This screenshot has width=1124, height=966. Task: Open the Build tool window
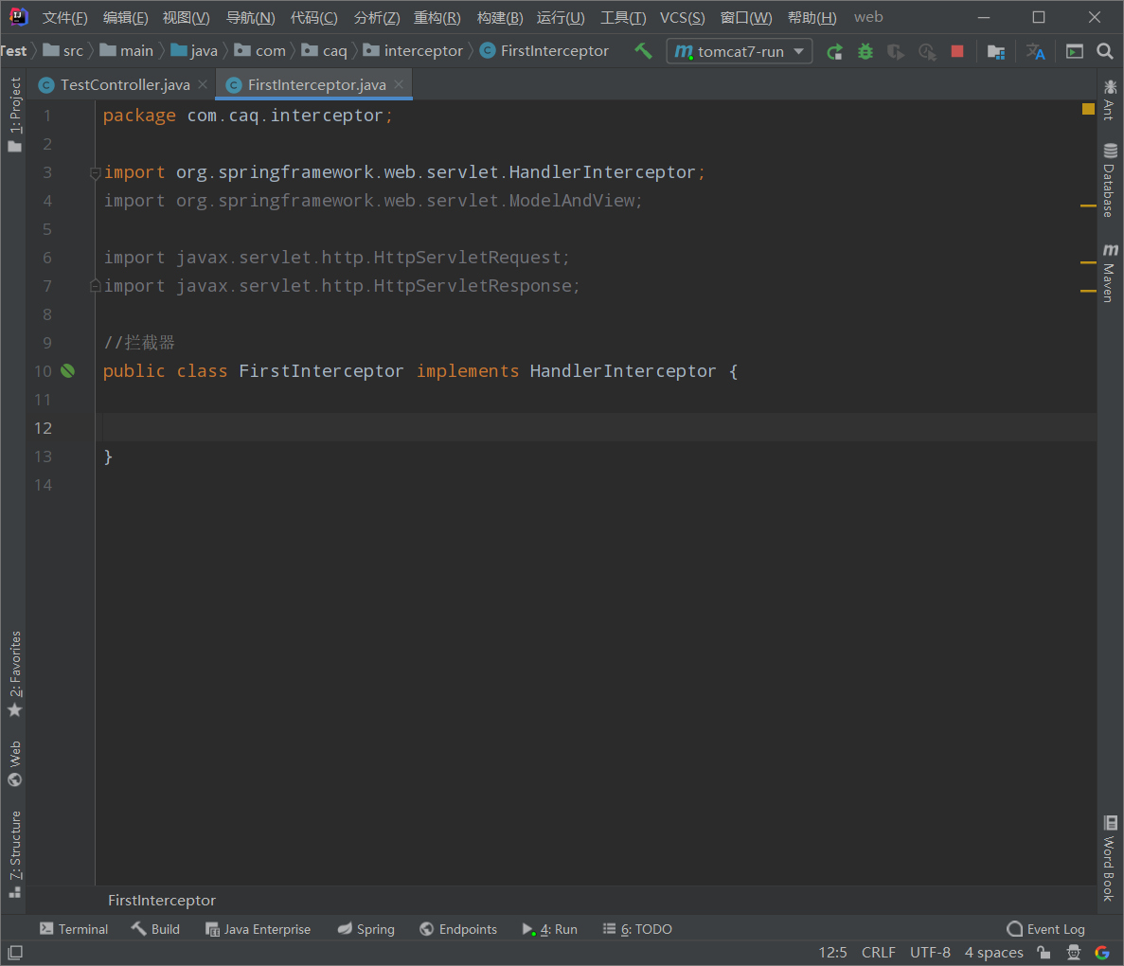click(155, 929)
